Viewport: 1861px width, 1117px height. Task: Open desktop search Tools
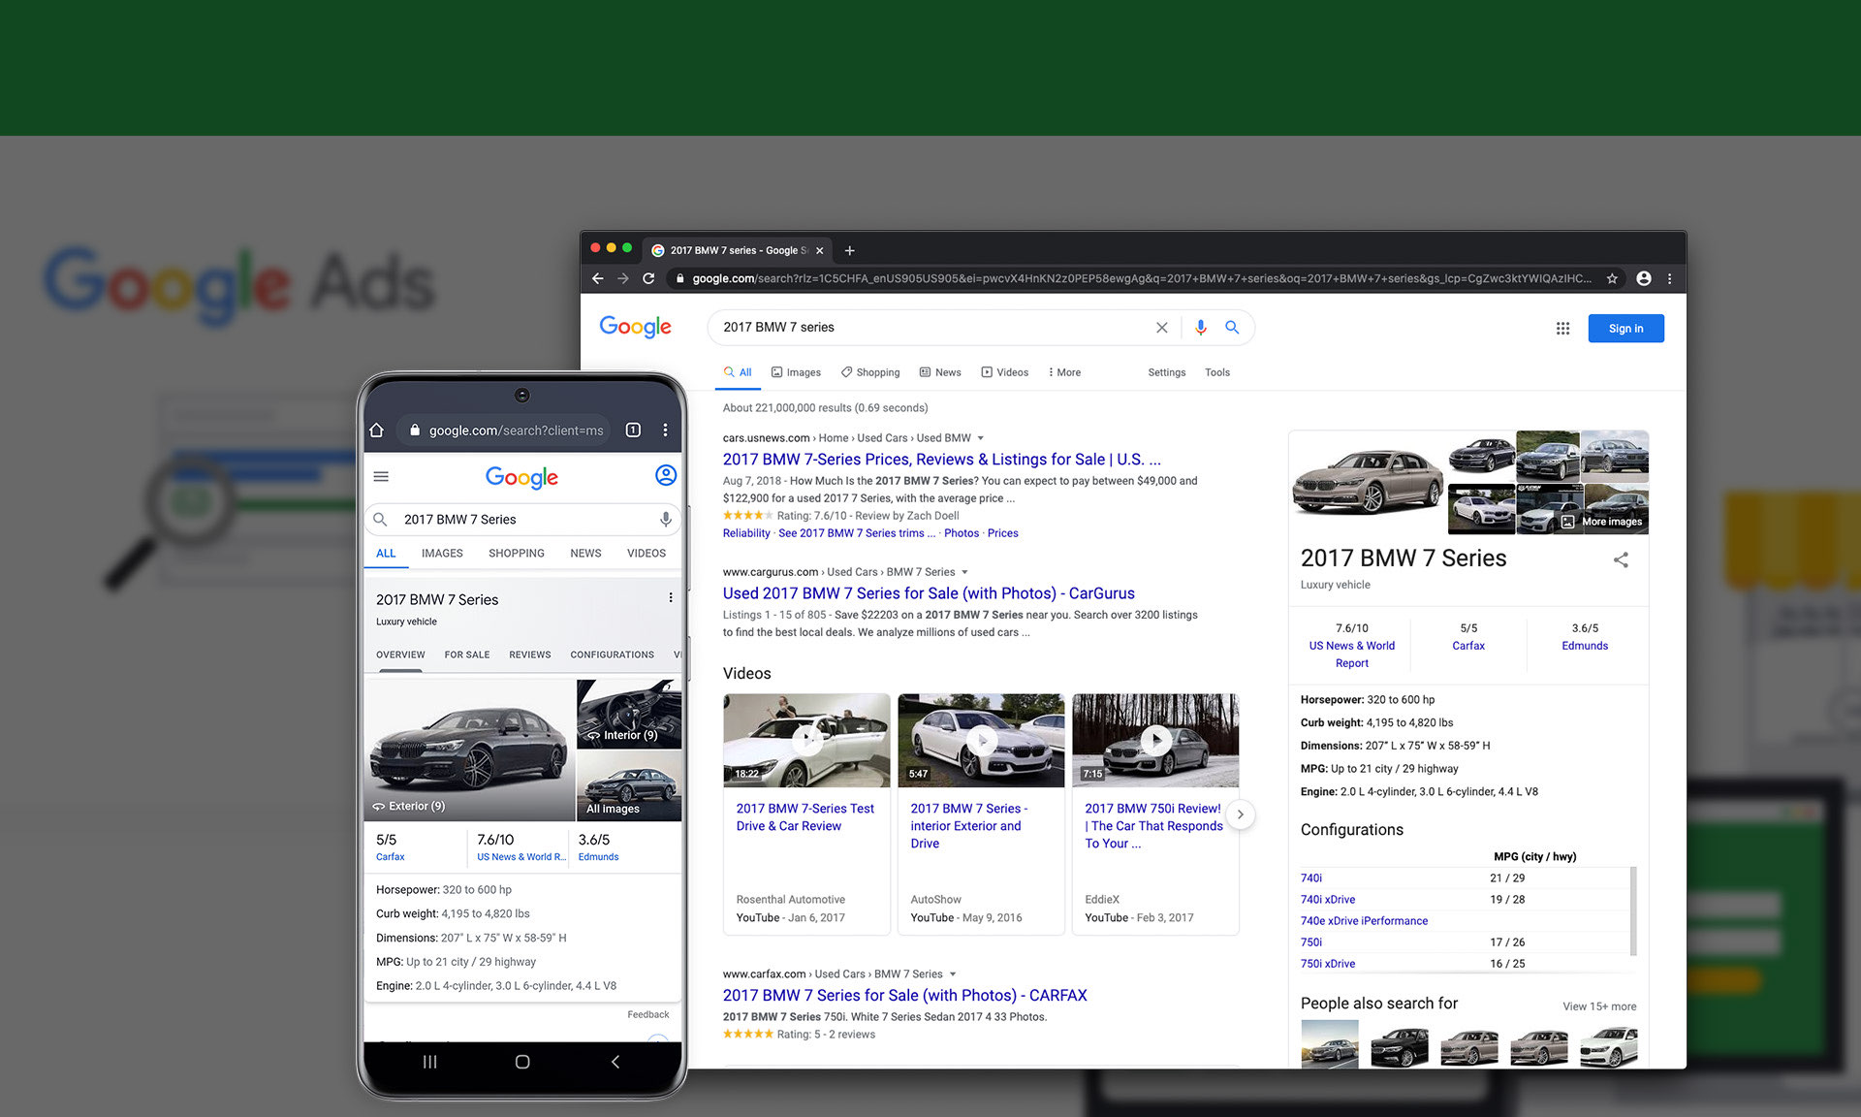tap(1217, 372)
